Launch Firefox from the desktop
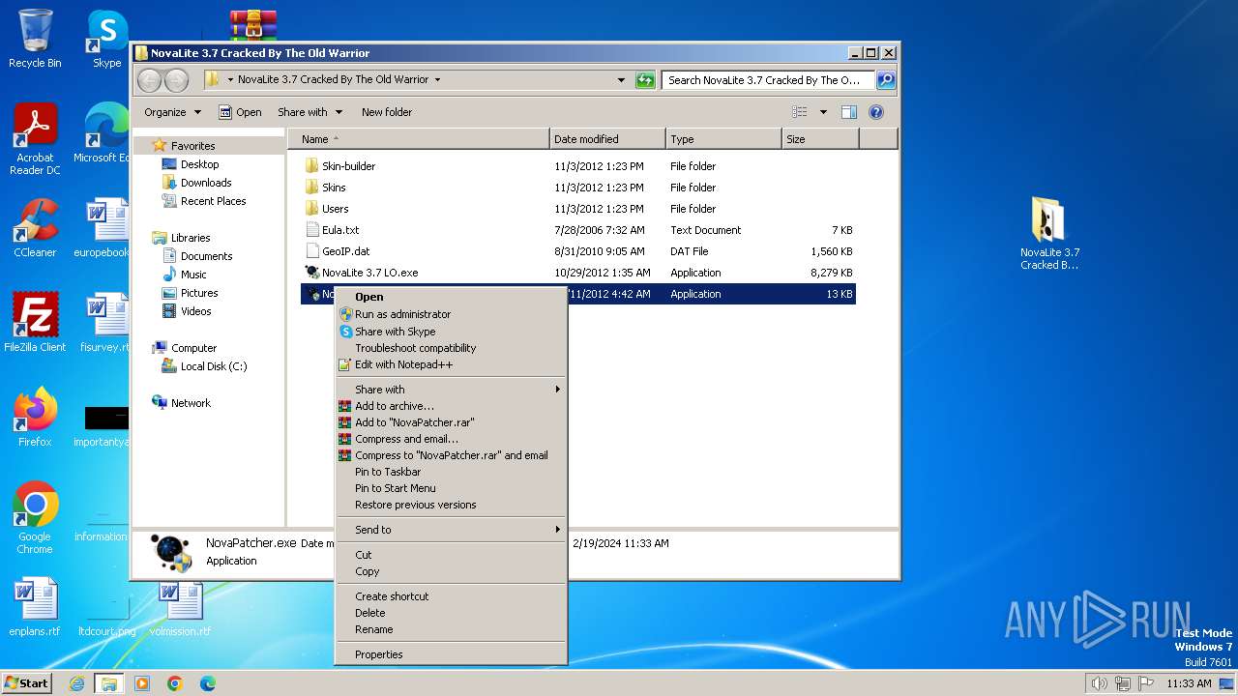This screenshot has width=1238, height=696. coord(35,417)
